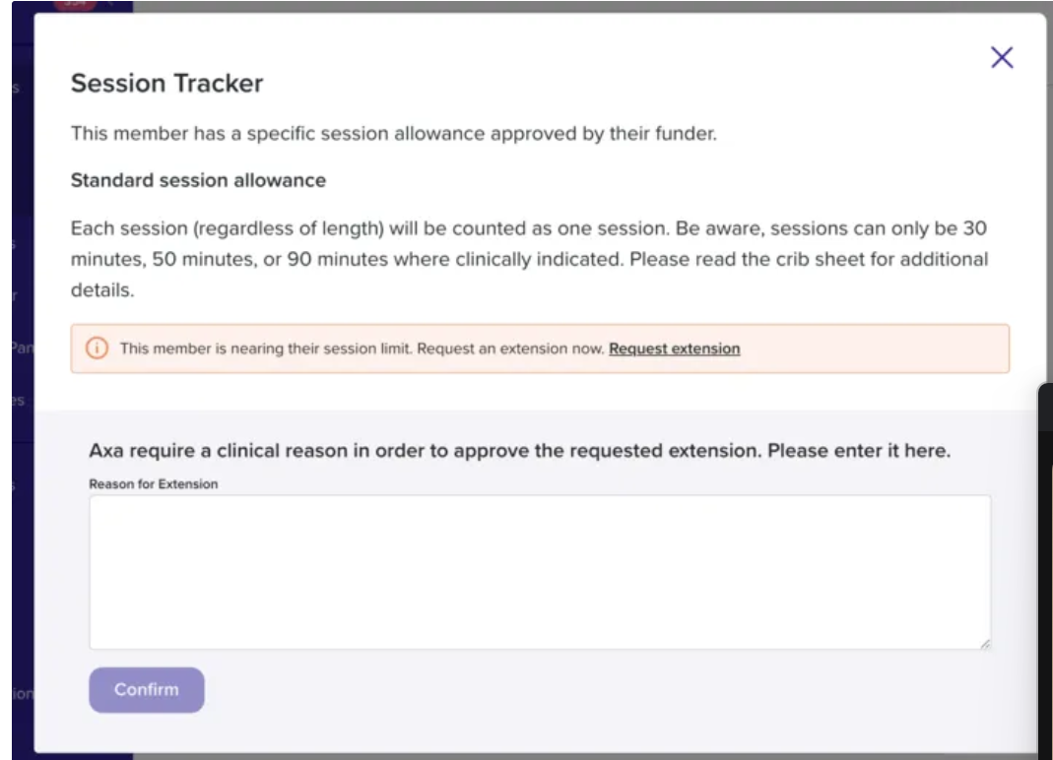Click the partially hidden 'ion' sidebar item

pyautogui.click(x=22, y=693)
